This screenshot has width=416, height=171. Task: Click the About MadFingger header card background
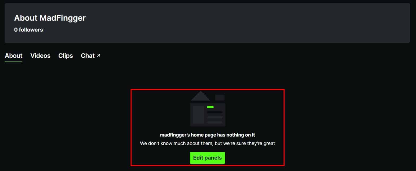pyautogui.click(x=207, y=23)
